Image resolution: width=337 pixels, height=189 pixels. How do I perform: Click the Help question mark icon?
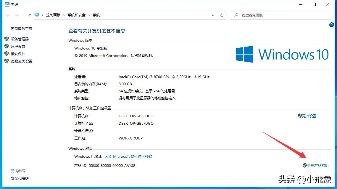tap(331, 25)
